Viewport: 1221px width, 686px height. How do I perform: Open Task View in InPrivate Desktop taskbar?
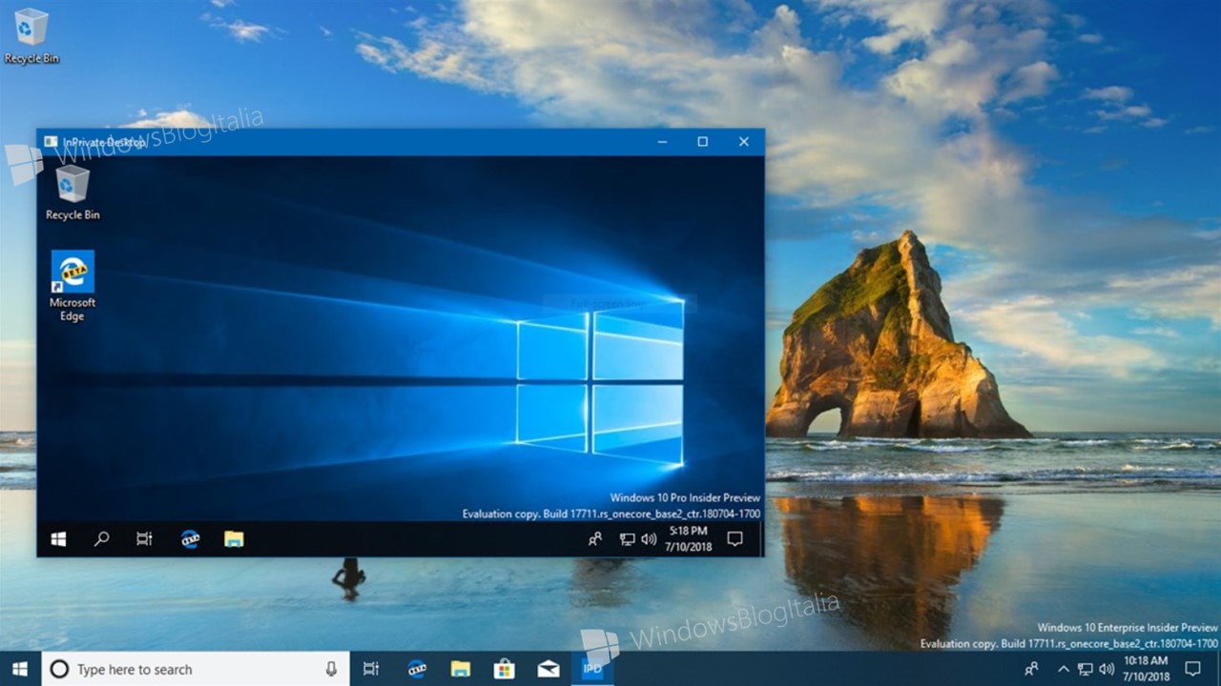tap(144, 539)
